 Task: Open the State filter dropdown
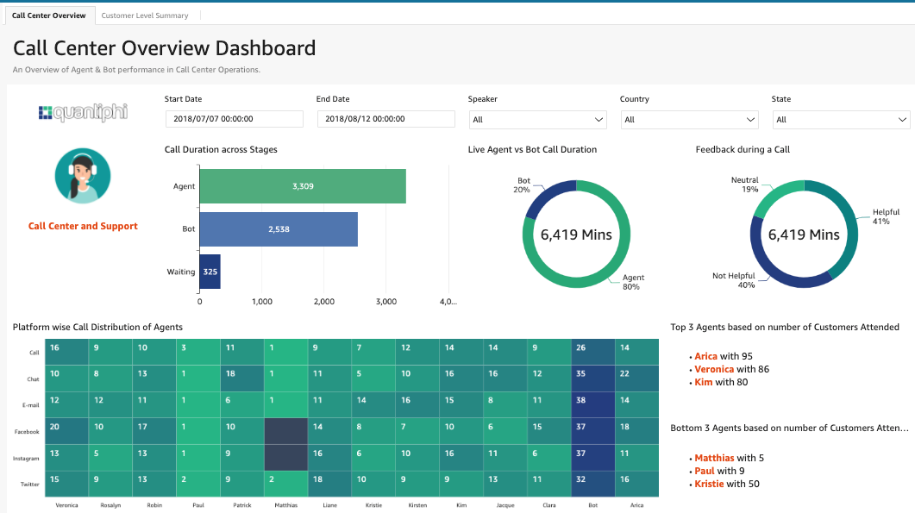[x=841, y=119]
